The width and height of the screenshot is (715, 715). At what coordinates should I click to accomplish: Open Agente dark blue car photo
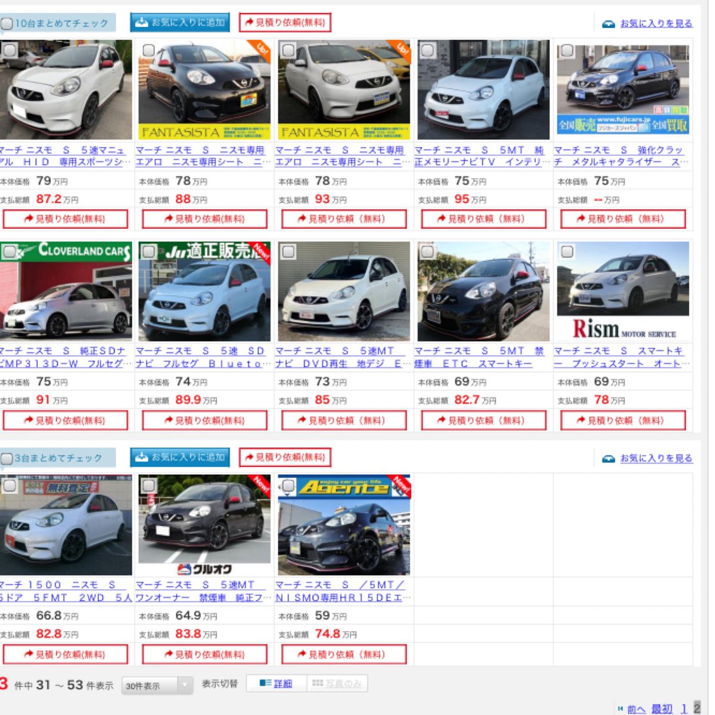(x=344, y=525)
